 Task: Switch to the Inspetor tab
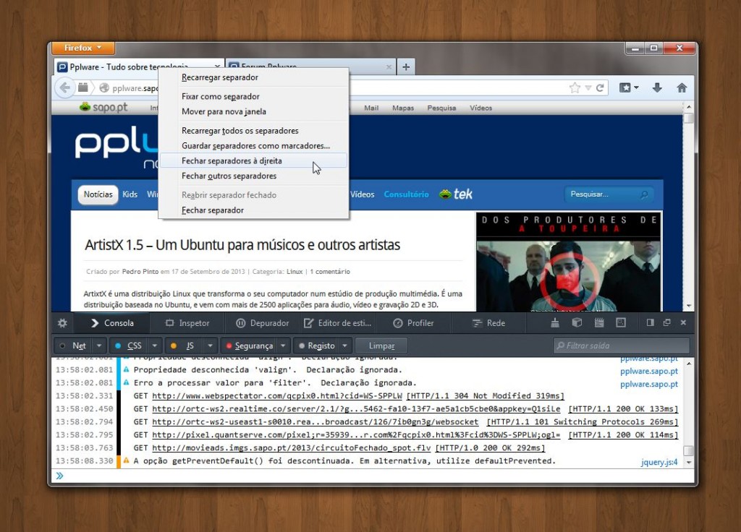[x=187, y=323]
